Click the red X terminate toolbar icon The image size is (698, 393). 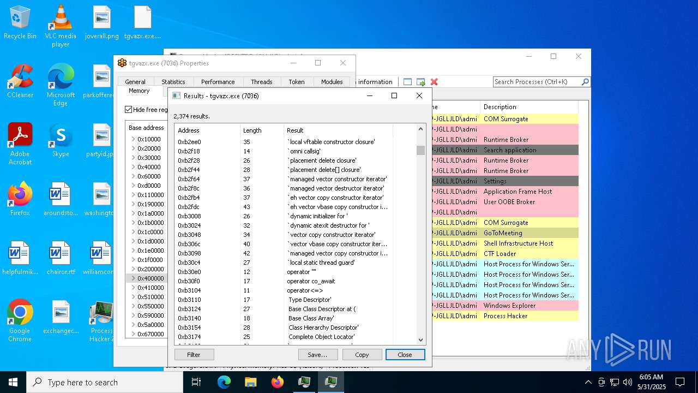[434, 82]
